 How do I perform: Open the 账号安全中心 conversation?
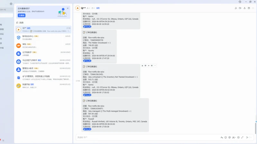43,37
